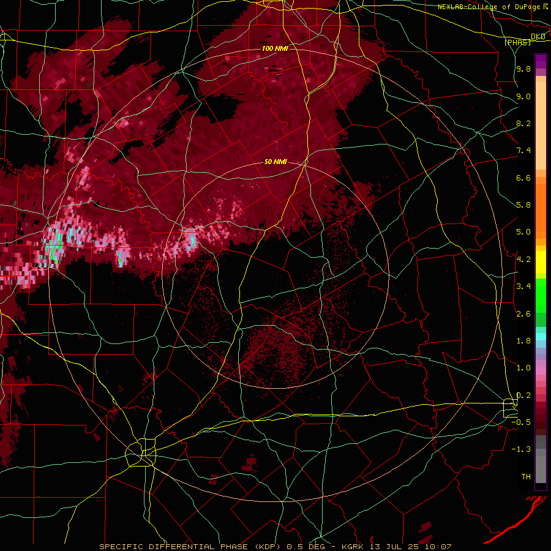Image resolution: width=551 pixels, height=551 pixels.
Task: Pick the light peach color band on scale
Action: (x=541, y=126)
